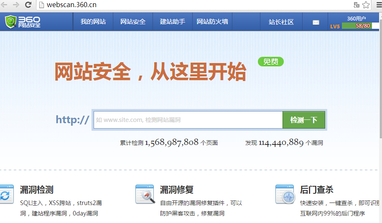Click the http:// prefix label
The image size is (382, 223).
coord(72,120)
